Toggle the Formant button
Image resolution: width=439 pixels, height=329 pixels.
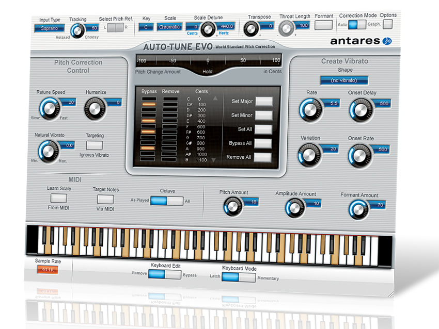coord(323,25)
